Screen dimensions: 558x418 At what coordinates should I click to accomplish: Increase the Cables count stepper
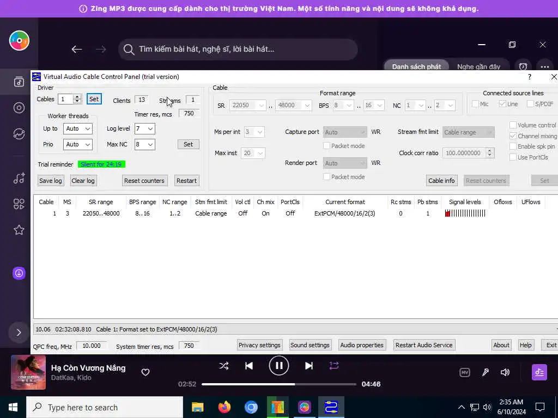click(77, 97)
